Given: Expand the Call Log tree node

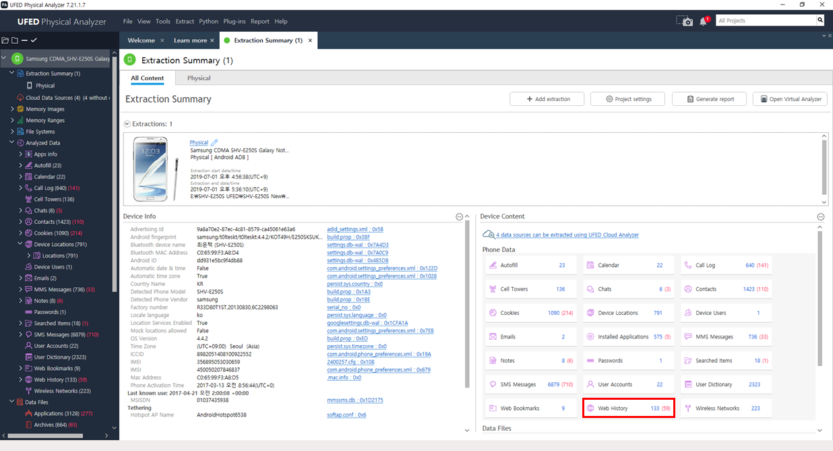Looking at the screenshot, I should point(20,188).
